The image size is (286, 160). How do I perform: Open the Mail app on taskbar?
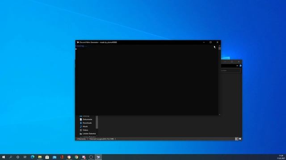tap(55, 157)
